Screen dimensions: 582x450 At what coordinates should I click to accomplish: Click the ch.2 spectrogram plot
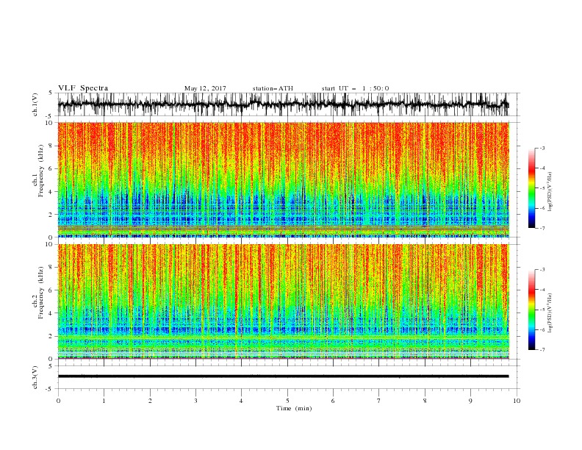pos(284,301)
